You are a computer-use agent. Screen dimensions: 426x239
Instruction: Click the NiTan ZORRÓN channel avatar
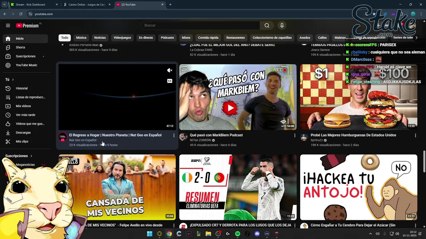(x=183, y=137)
